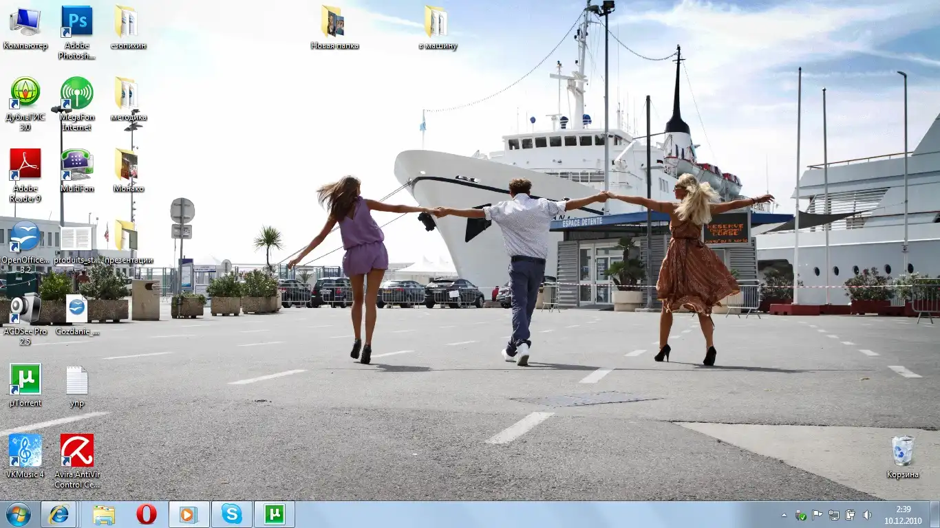Viewport: 940px width, 528px height.
Task: Switch to Skype in the taskbar
Action: tap(232, 514)
